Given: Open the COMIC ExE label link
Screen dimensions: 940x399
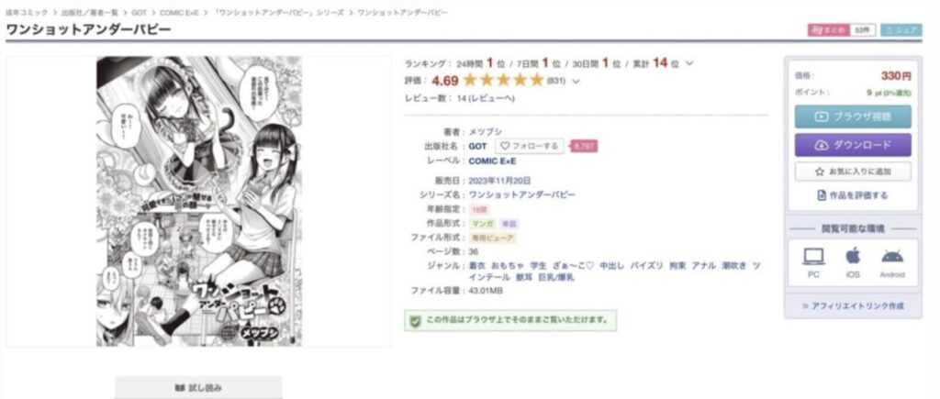Looking at the screenshot, I should tap(492, 161).
